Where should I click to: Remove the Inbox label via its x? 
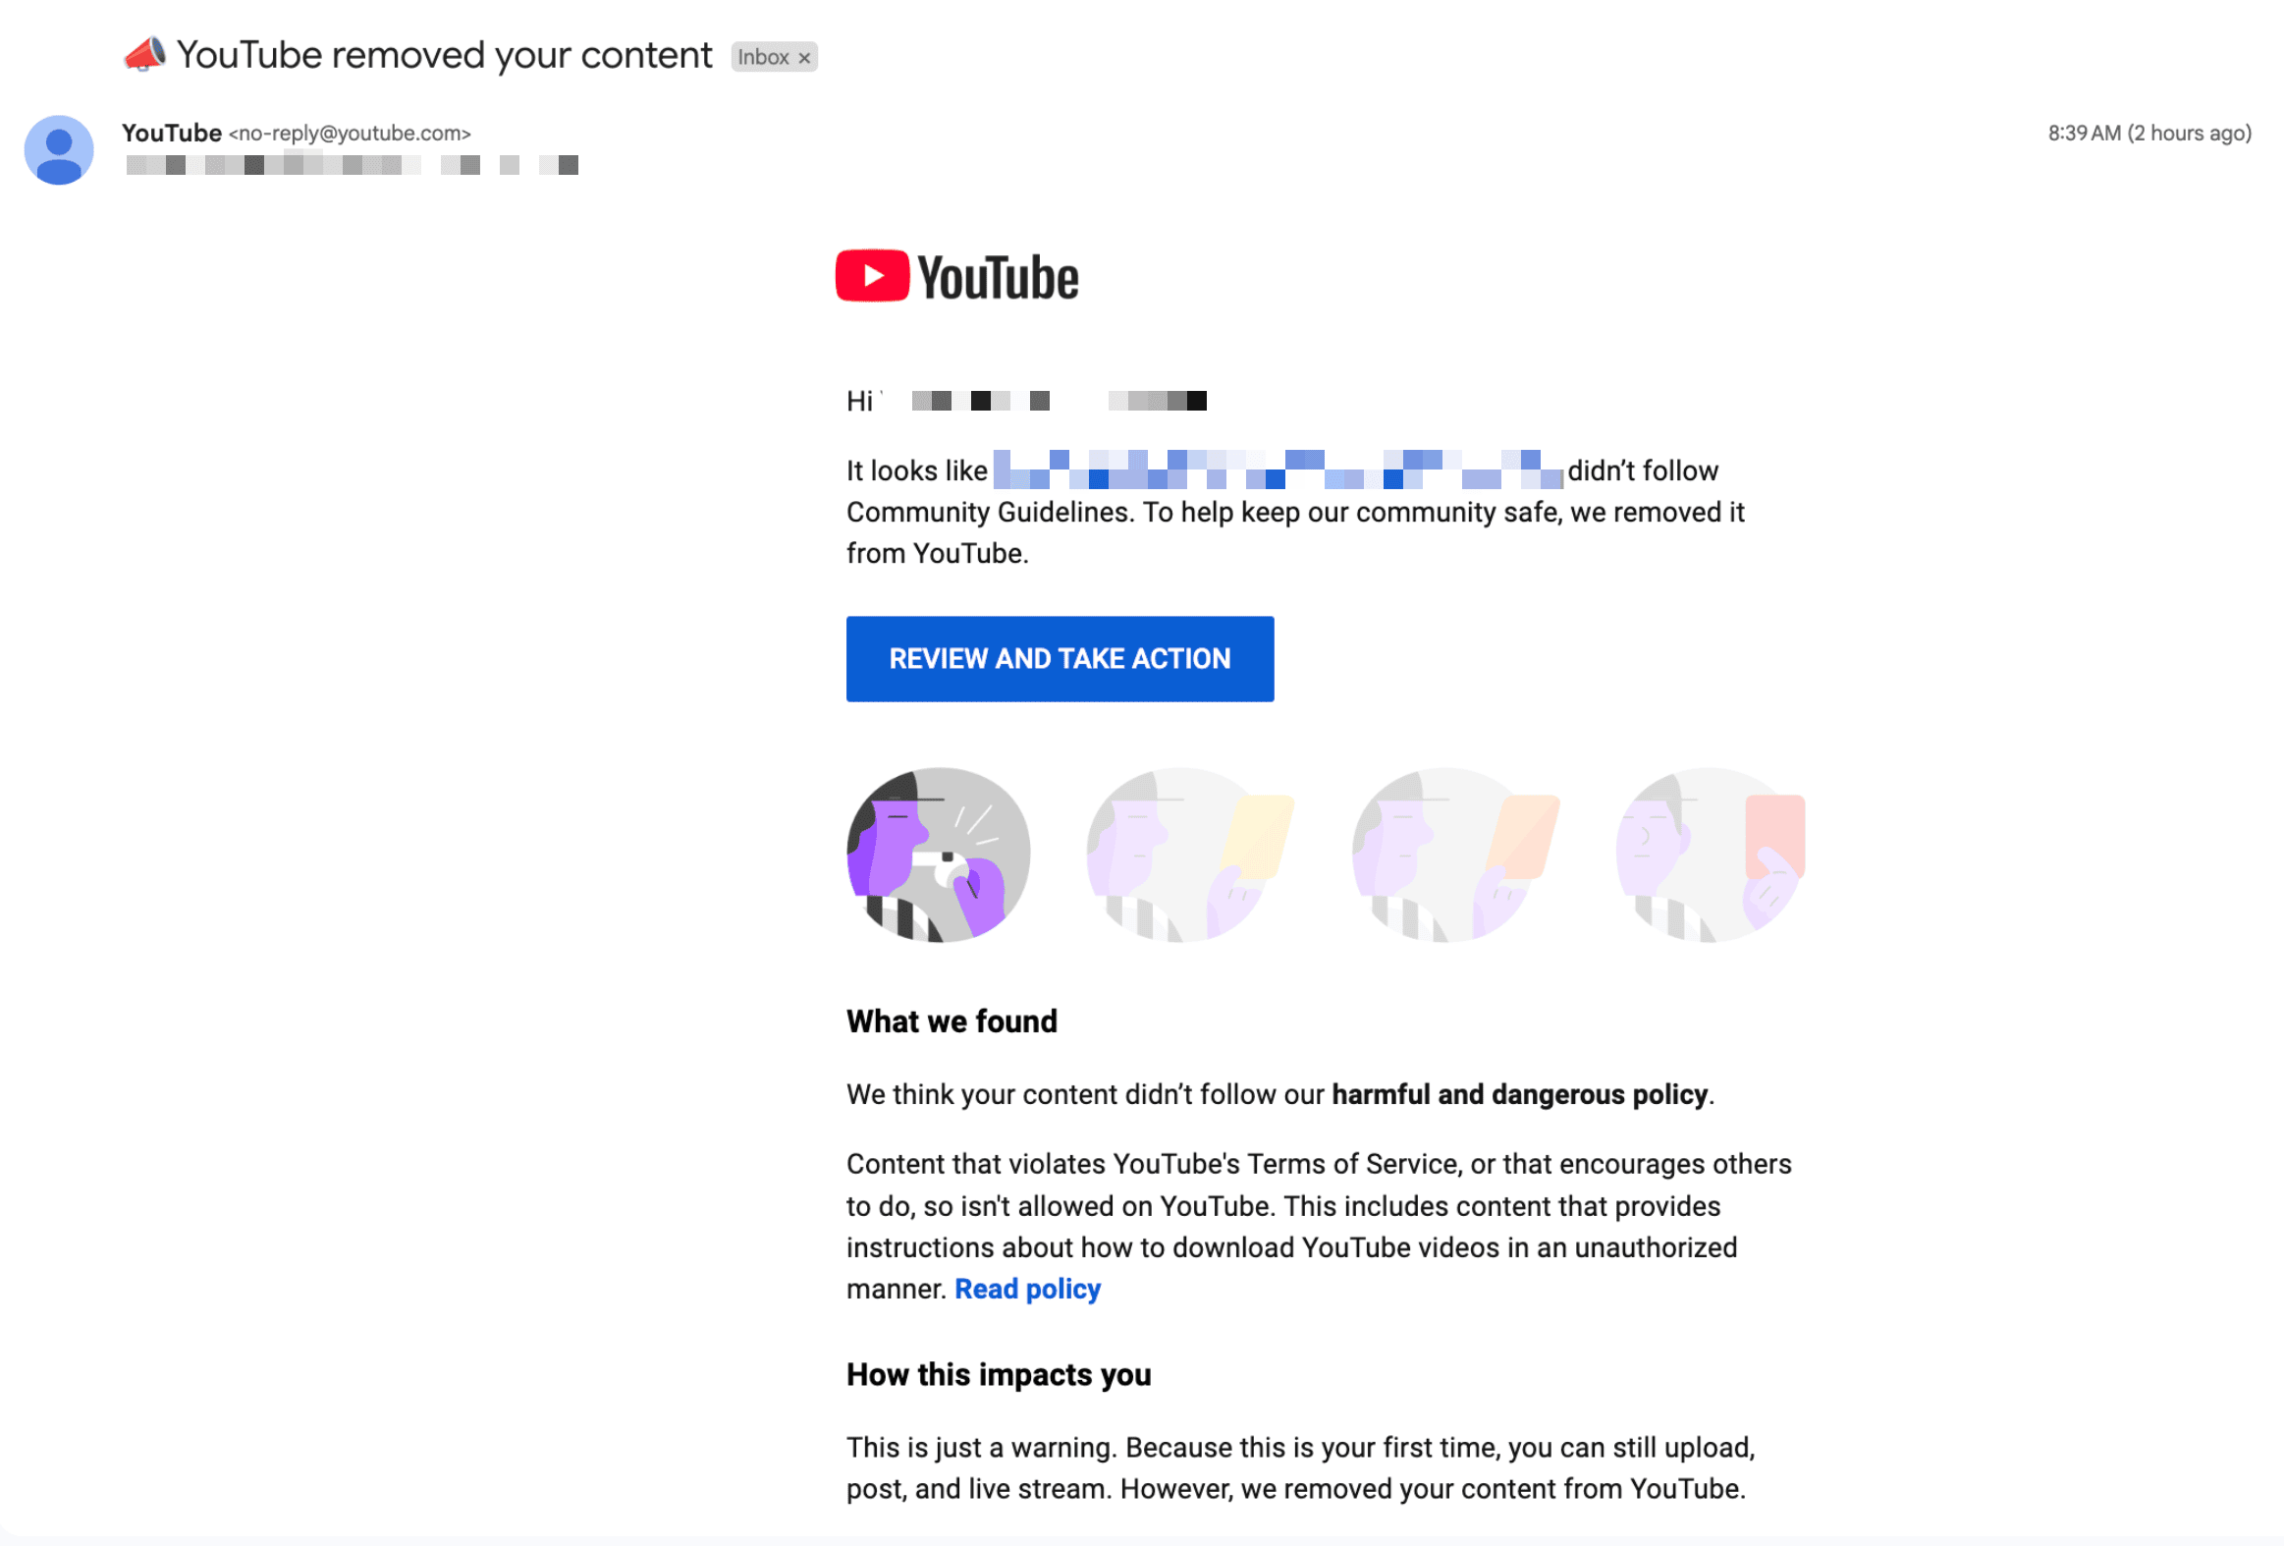(804, 58)
